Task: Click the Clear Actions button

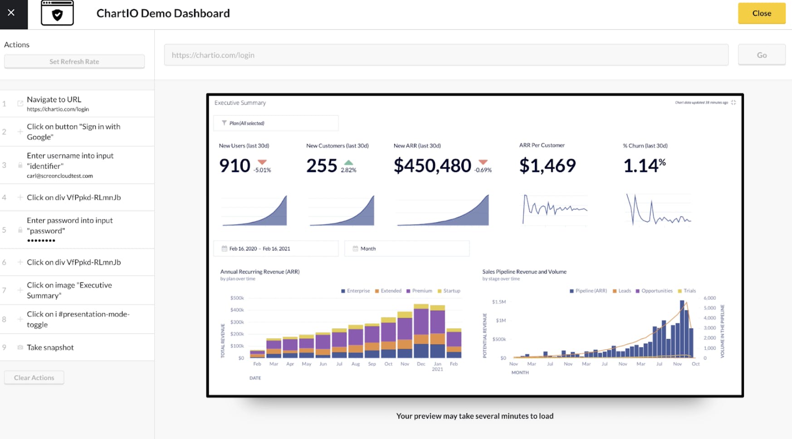Action: 34,377
